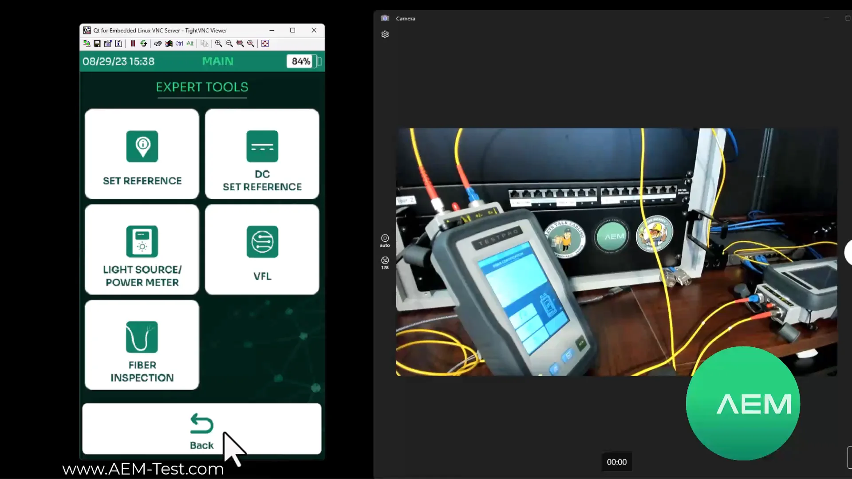
Task: Click Zoom out magnifier in VNC toolbar
Action: (229, 43)
